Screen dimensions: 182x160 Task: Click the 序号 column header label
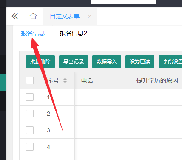pos(53,80)
